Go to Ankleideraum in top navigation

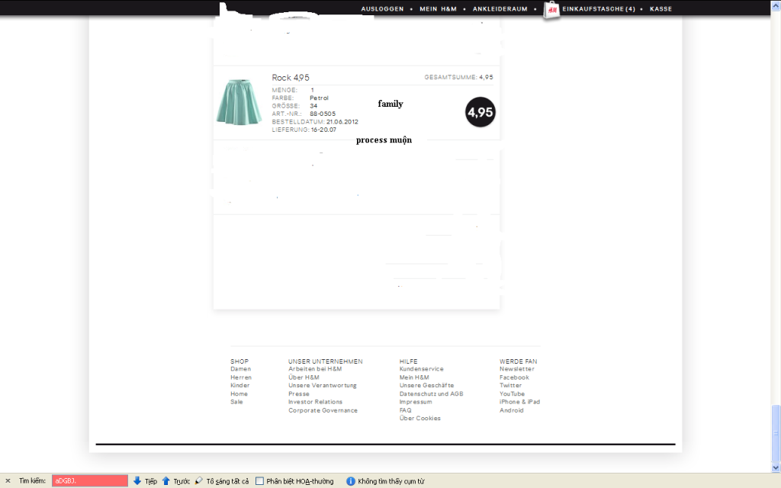[500, 9]
